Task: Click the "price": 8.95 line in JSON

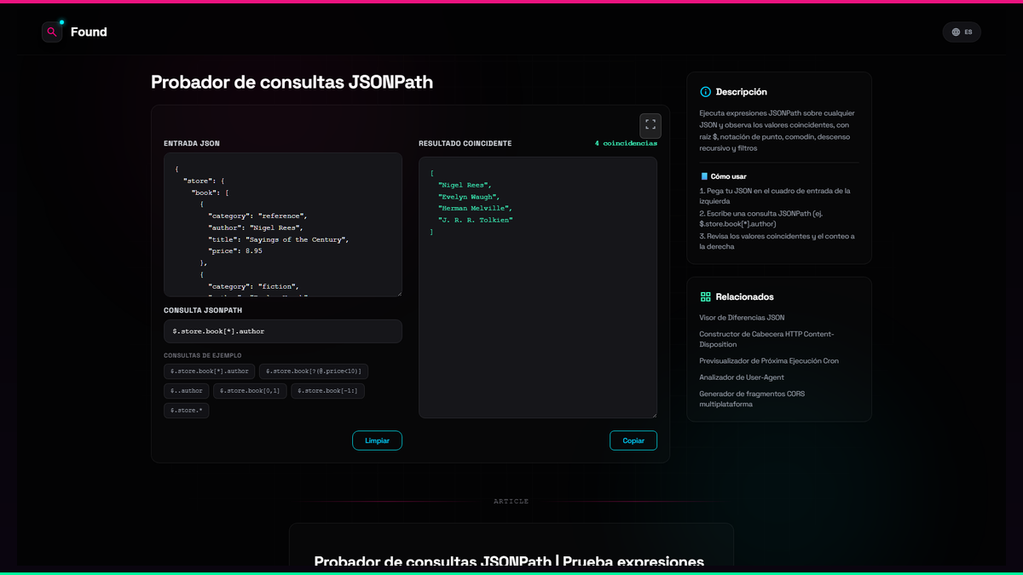Action: [x=235, y=251]
